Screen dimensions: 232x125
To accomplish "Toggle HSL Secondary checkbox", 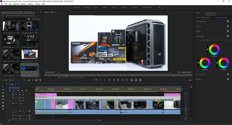I will pyautogui.click(x=228, y=74).
